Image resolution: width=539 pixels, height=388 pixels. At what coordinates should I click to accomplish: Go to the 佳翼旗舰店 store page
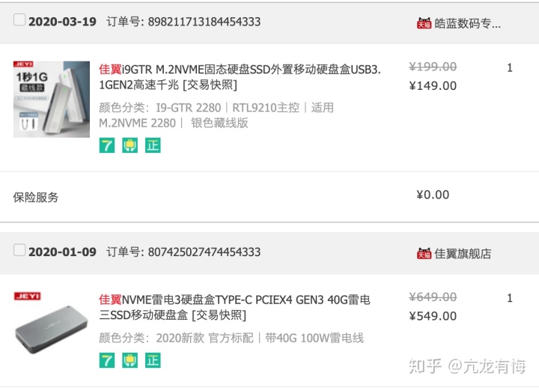point(463,253)
